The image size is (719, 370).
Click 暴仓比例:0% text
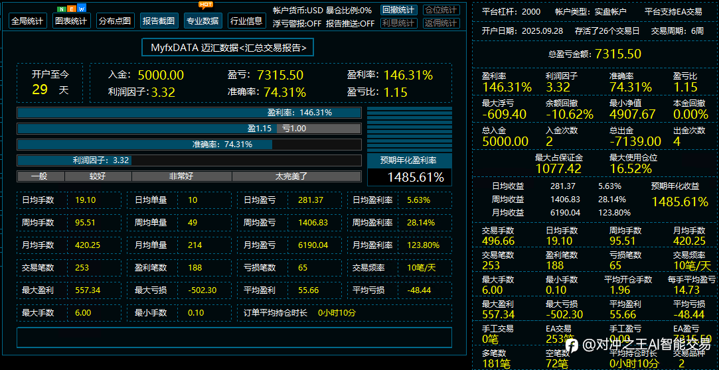pyautogui.click(x=349, y=11)
